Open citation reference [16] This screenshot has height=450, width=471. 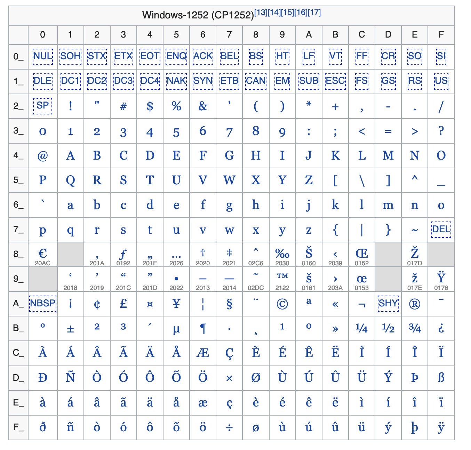[x=301, y=13]
